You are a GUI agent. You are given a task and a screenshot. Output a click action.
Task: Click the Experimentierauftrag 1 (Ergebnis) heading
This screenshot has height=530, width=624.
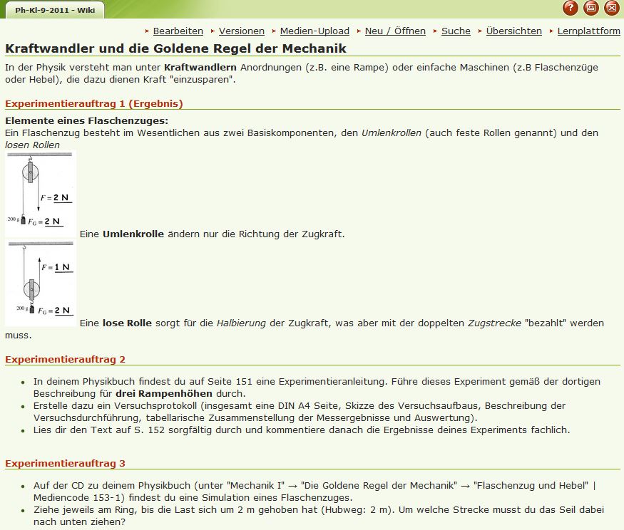(94, 103)
